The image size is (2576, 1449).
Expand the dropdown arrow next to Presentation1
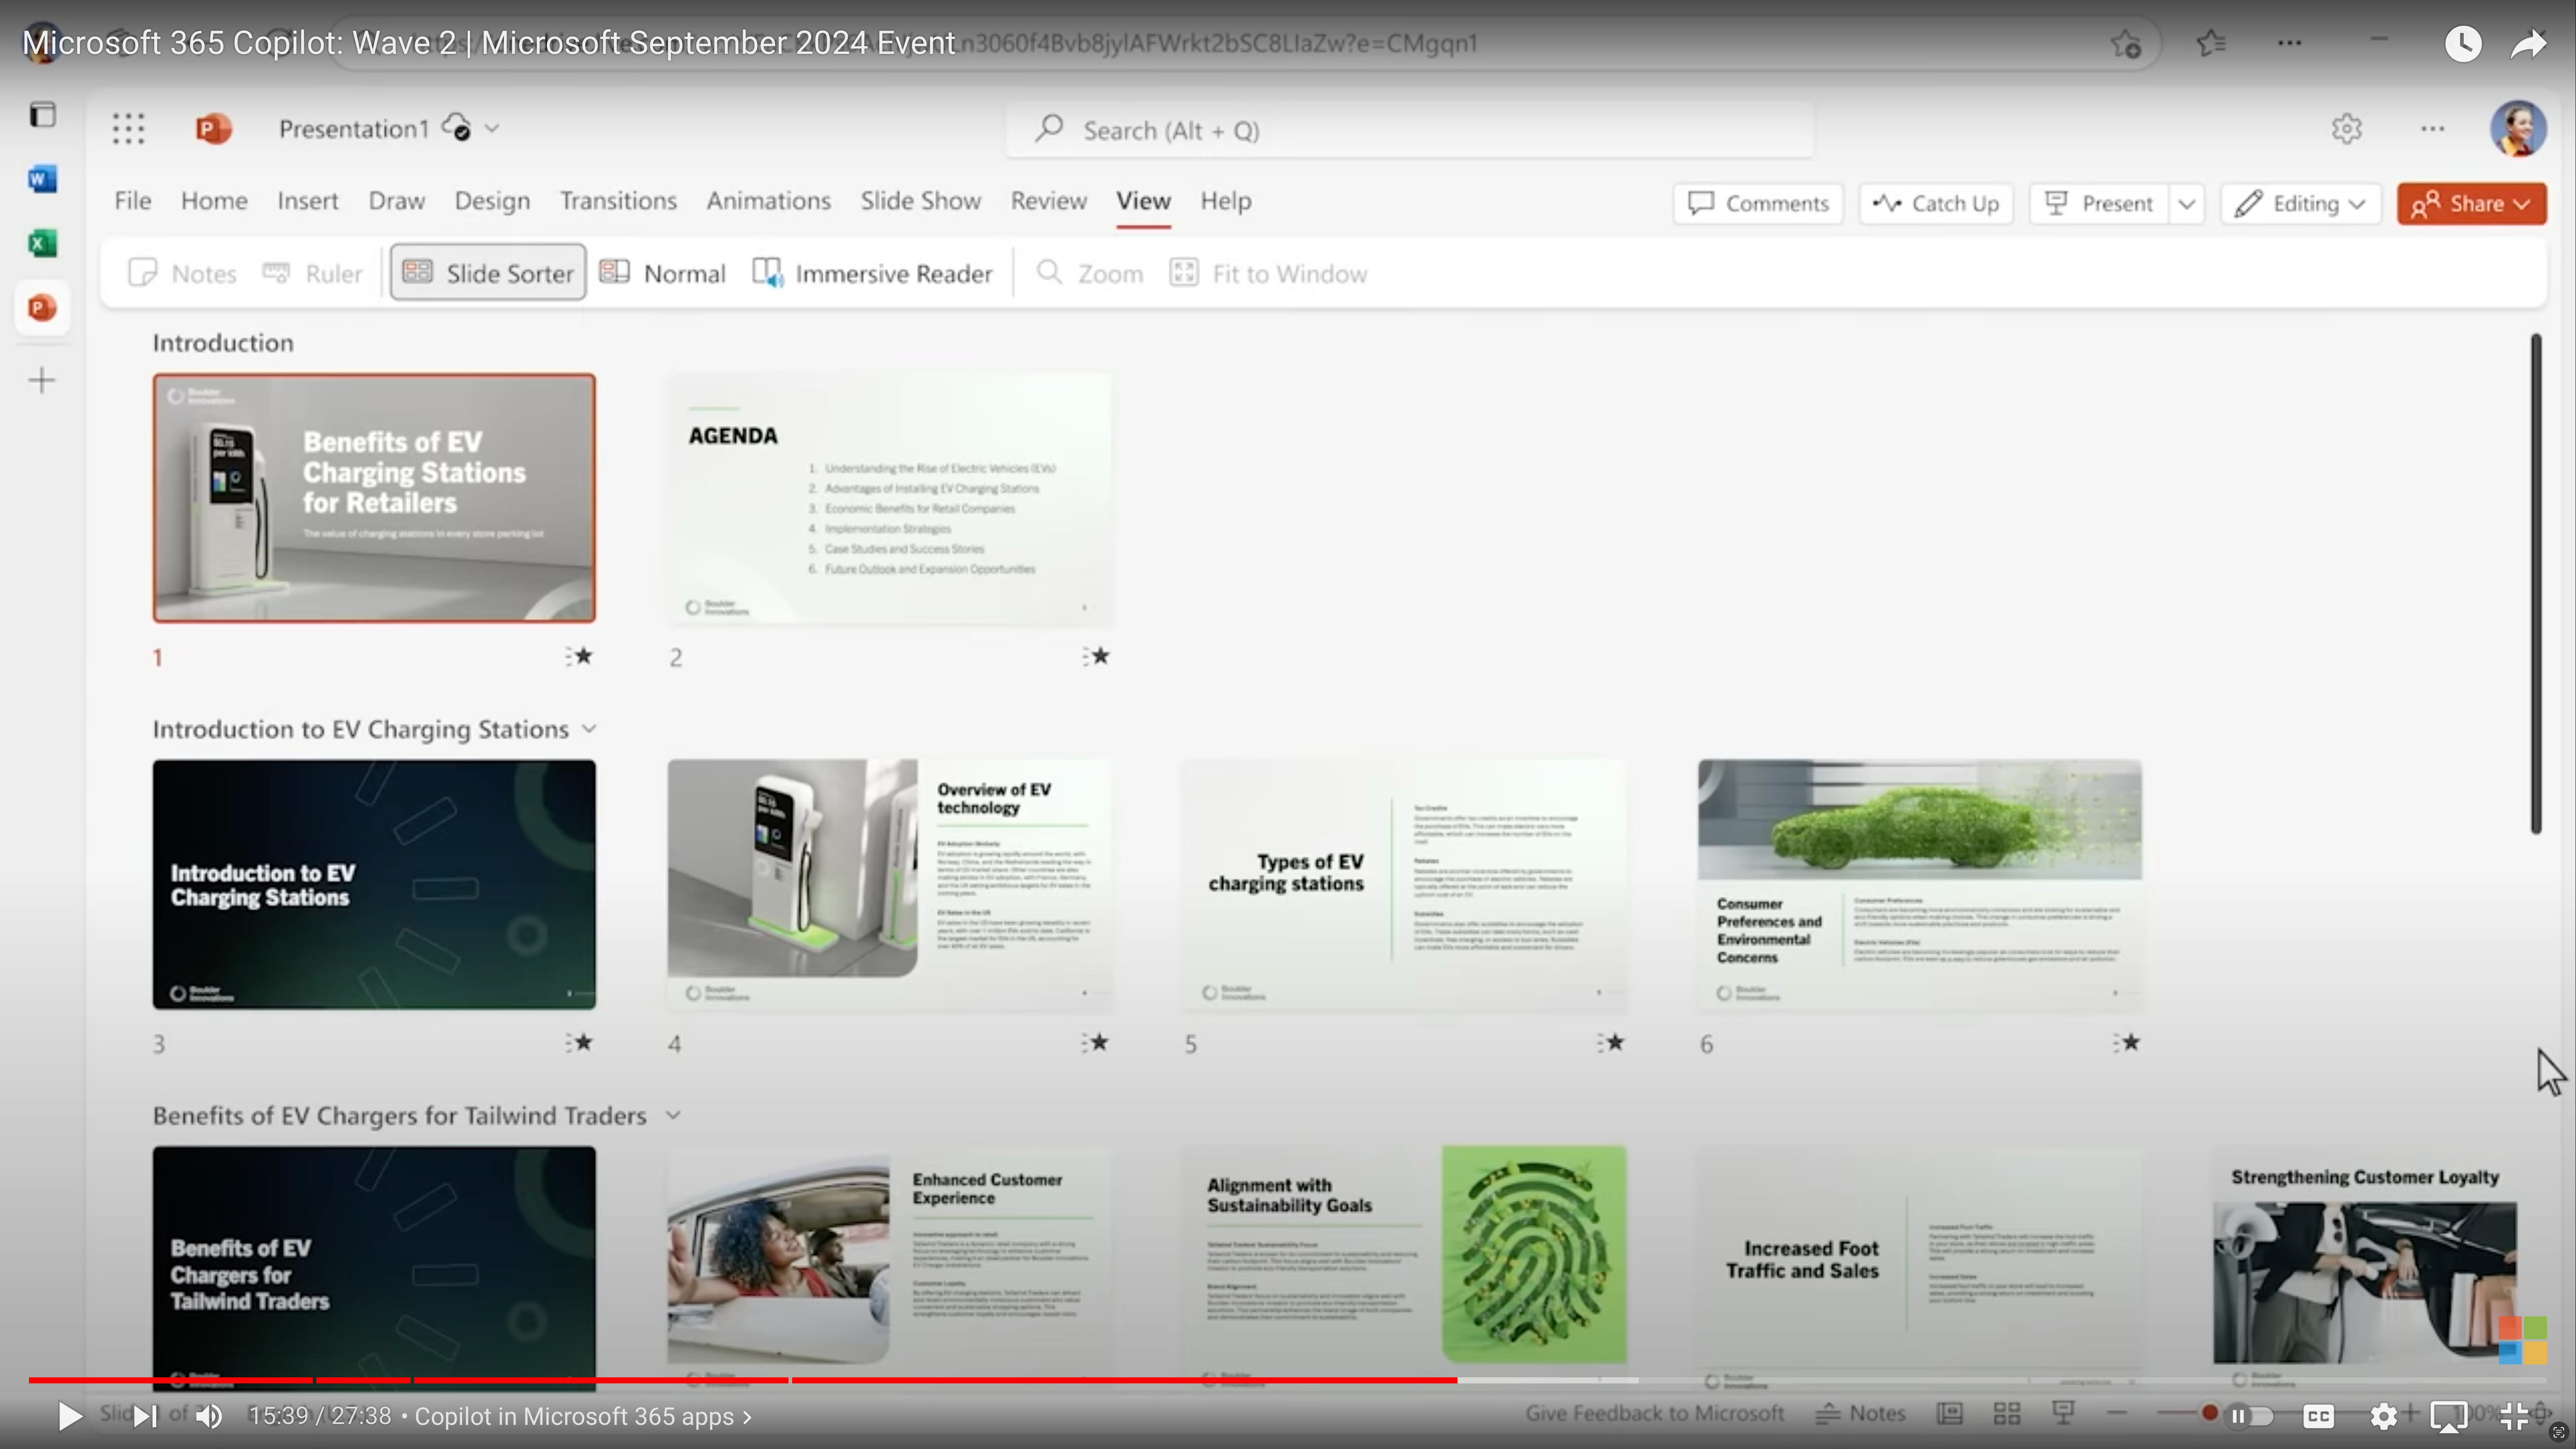[x=492, y=128]
